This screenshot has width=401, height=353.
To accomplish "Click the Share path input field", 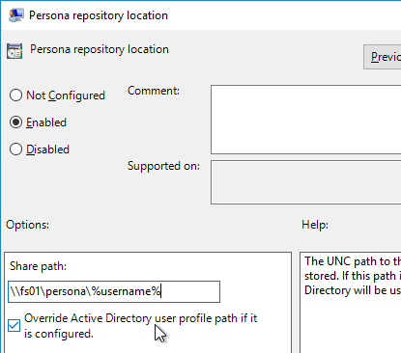I will pyautogui.click(x=114, y=291).
